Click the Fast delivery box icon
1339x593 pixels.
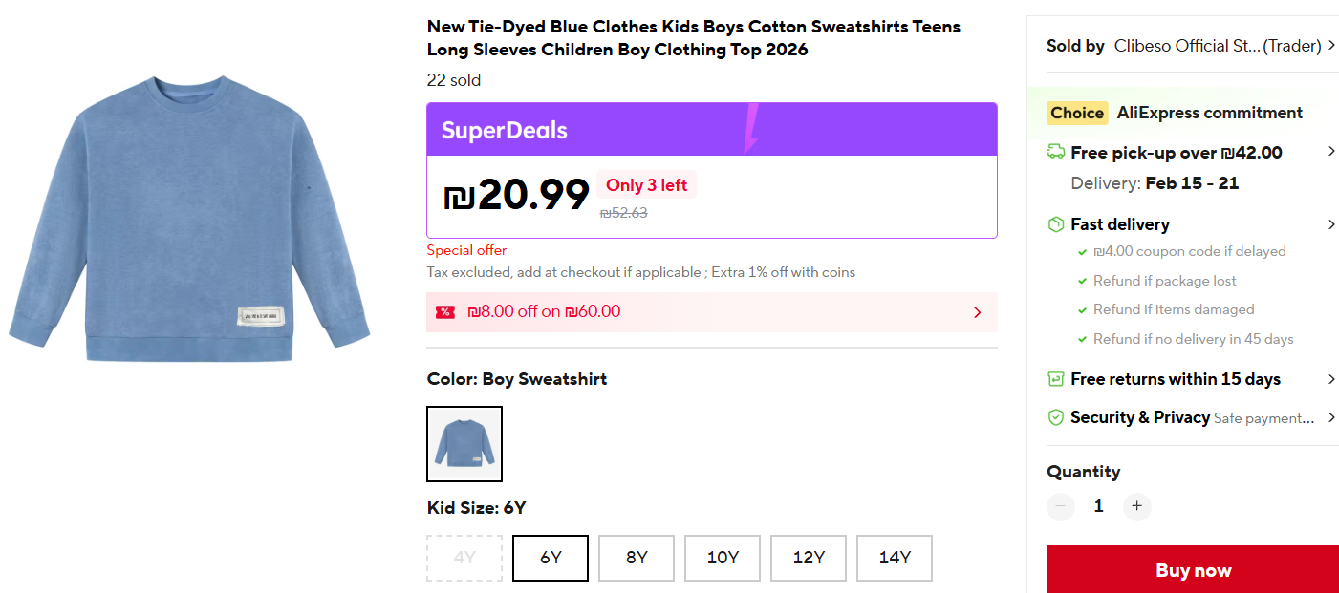click(x=1056, y=224)
